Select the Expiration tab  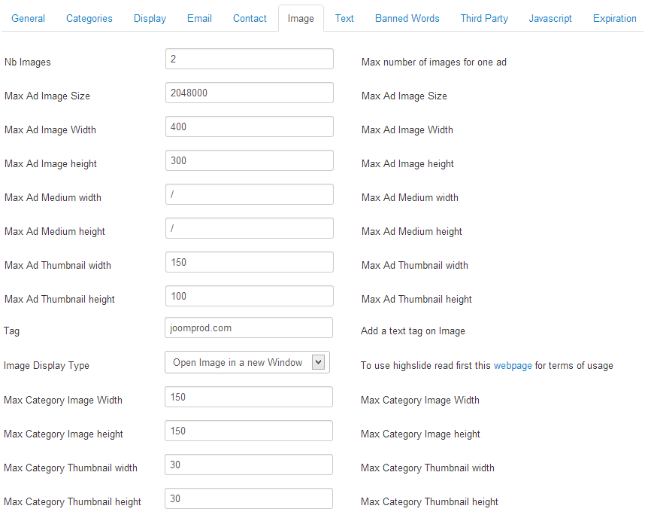[614, 19]
